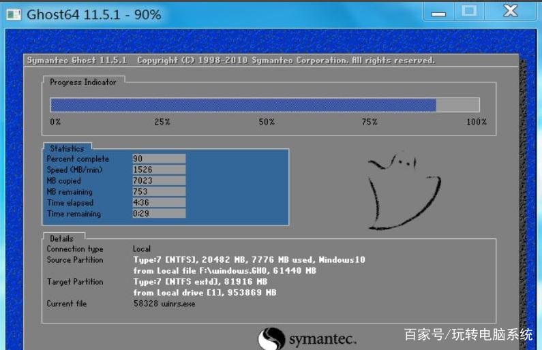542x350 pixels.
Task: Click the source 'Type:7 [NTFS], 20482 MB' line
Action: click(x=249, y=259)
